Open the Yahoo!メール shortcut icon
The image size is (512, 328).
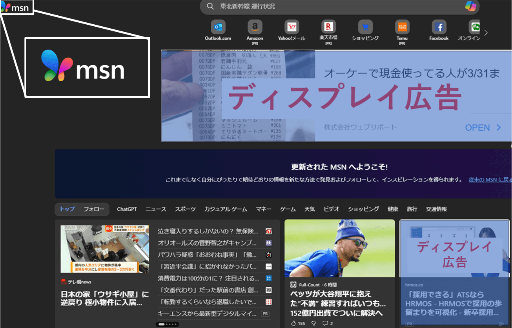point(292,27)
